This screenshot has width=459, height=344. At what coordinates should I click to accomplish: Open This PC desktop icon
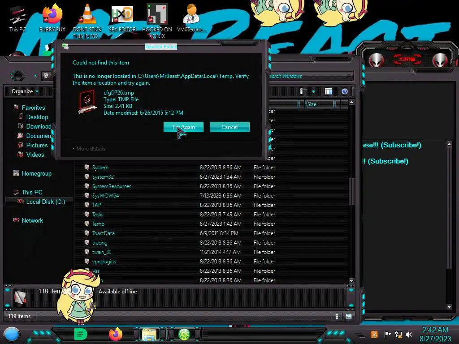click(17, 19)
